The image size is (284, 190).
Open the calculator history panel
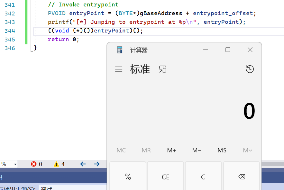point(250,69)
